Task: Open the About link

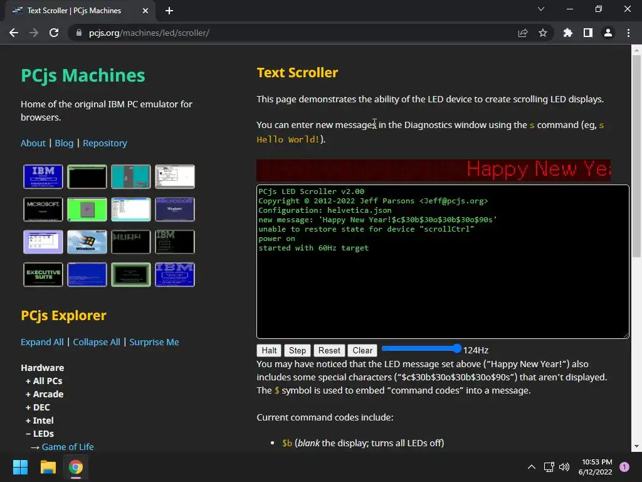Action: coord(33,143)
